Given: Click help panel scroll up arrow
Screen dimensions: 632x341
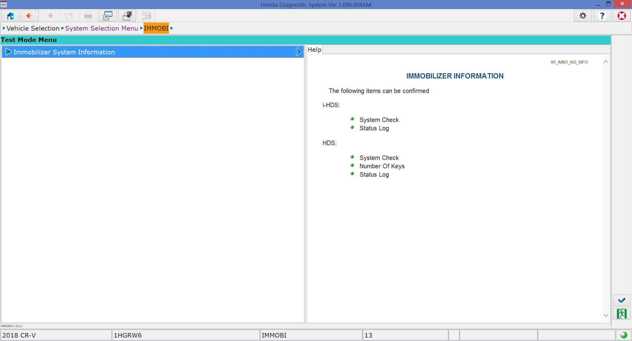Looking at the screenshot, I should (606, 62).
